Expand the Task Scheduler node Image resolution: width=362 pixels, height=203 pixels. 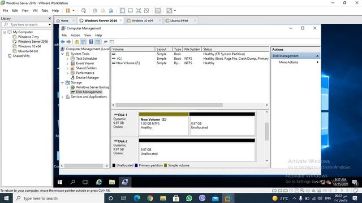pyautogui.click(x=67, y=59)
